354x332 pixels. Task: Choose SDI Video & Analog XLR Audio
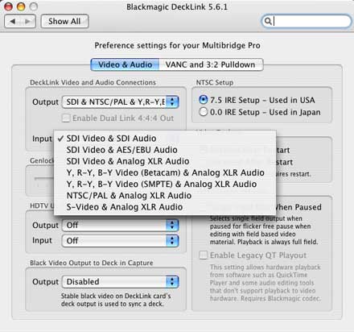tap(165, 161)
